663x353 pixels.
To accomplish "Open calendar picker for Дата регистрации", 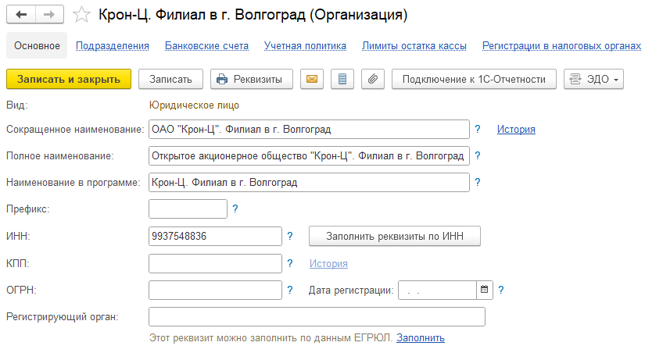I will (x=485, y=290).
